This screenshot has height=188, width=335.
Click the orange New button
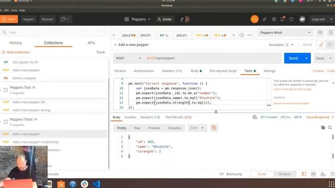point(9,19)
